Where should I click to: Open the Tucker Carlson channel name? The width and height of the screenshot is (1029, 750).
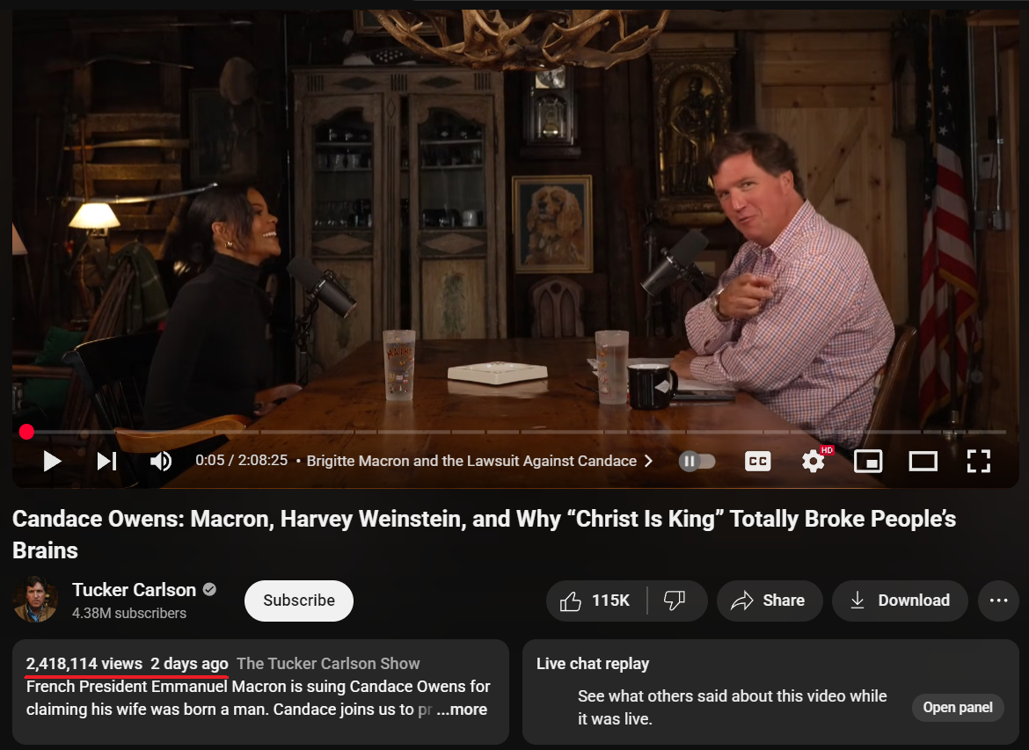(134, 590)
